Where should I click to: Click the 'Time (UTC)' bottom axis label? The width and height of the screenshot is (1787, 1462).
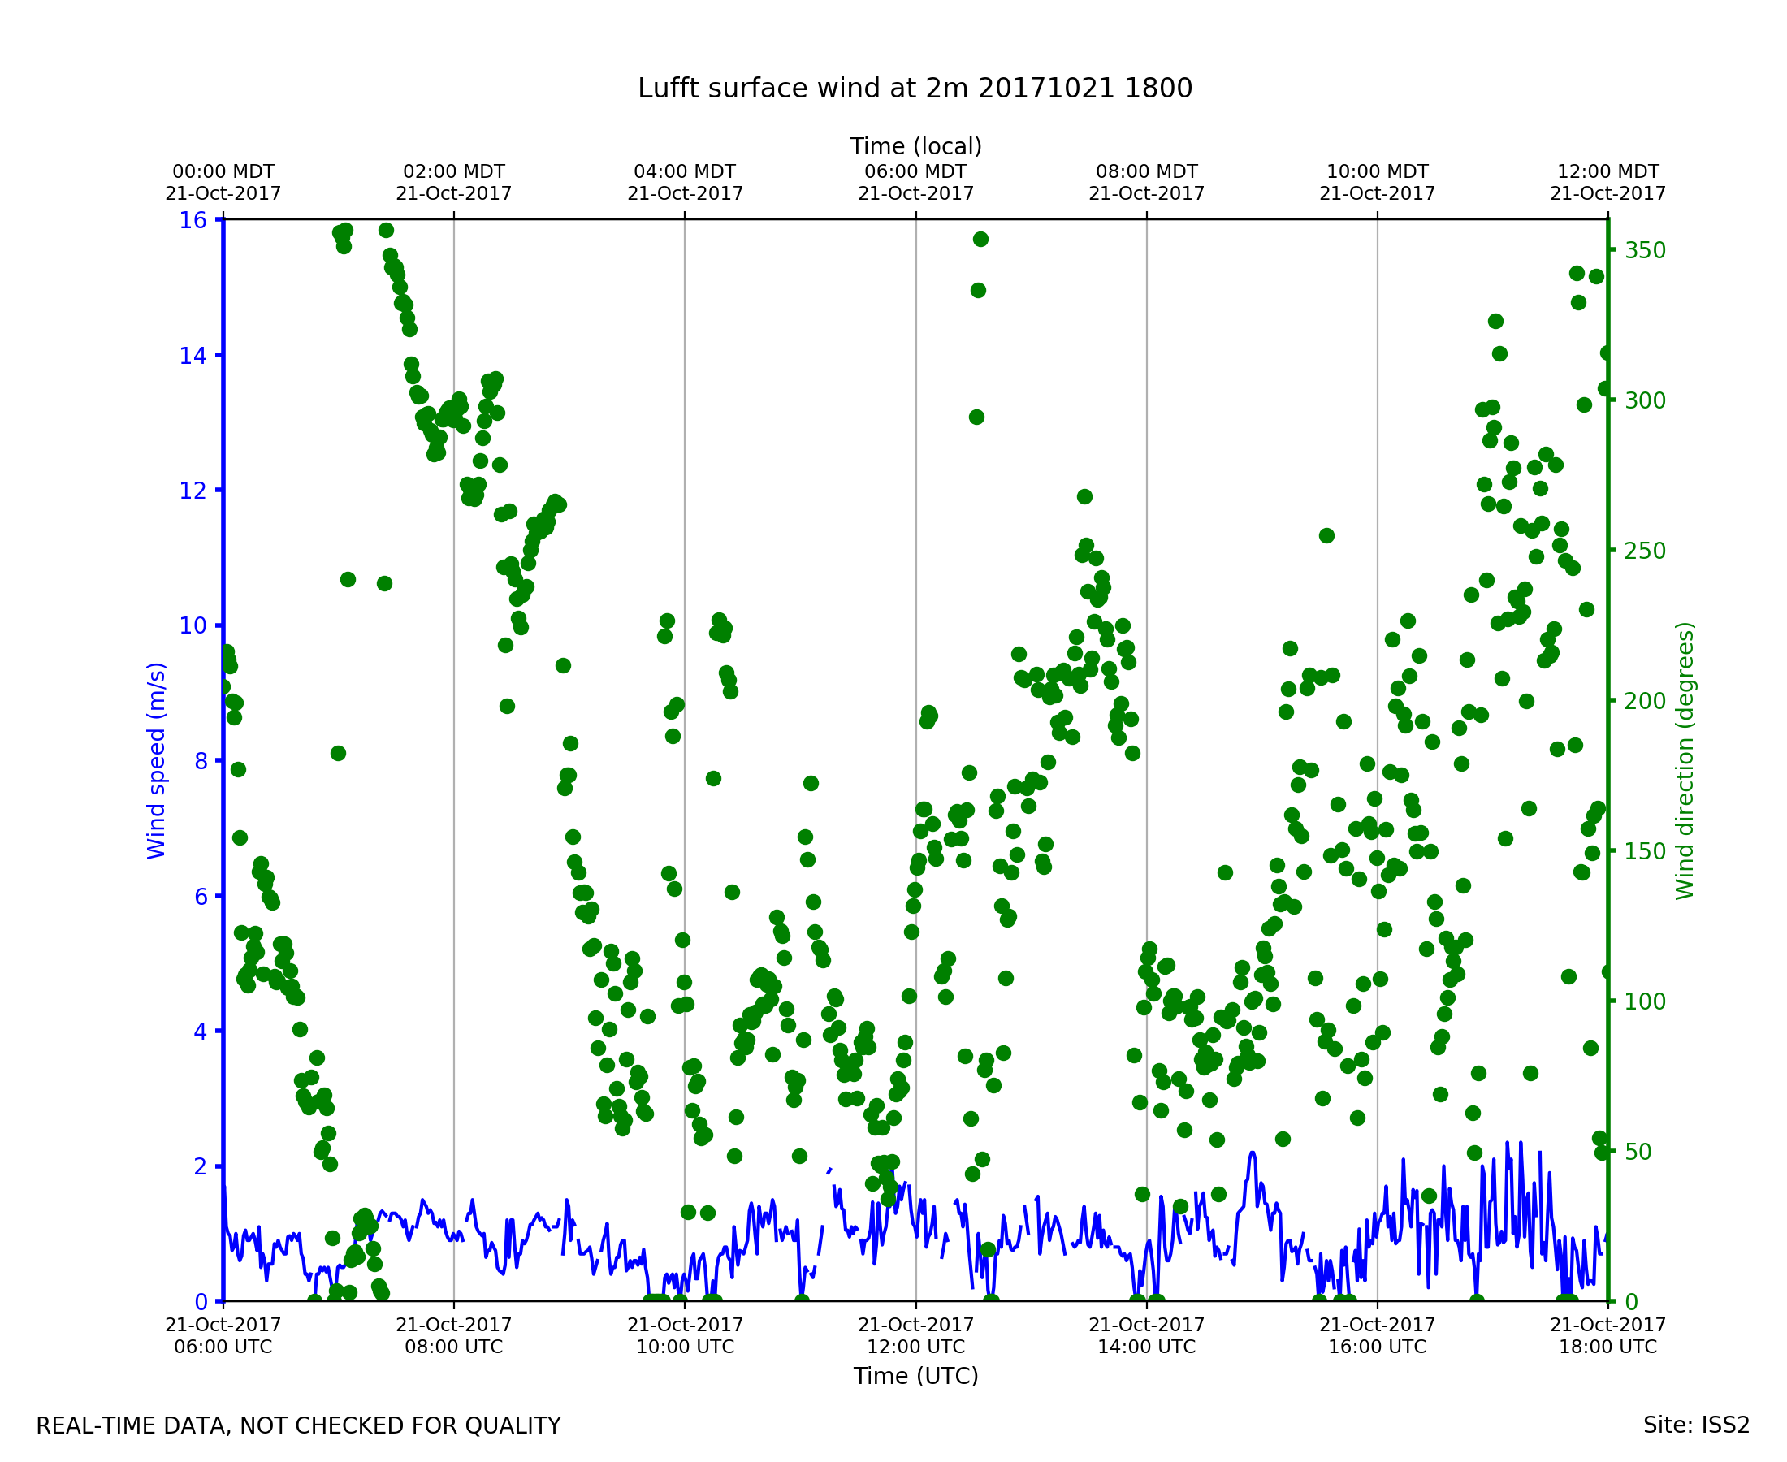click(915, 1376)
